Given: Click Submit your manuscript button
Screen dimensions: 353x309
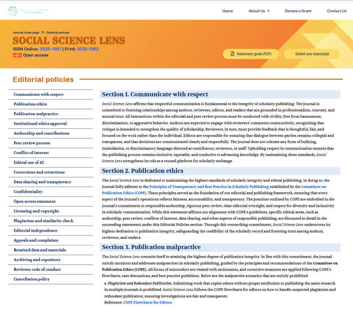Looking at the screenshot, I should coord(312,54).
